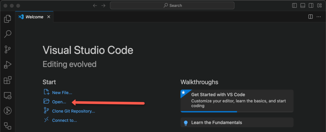
Task: Open the GitLens circular icon in activity bar
Action: click(8, 111)
